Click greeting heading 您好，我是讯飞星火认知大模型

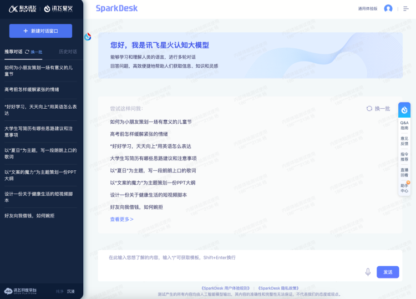pyautogui.click(x=160, y=45)
